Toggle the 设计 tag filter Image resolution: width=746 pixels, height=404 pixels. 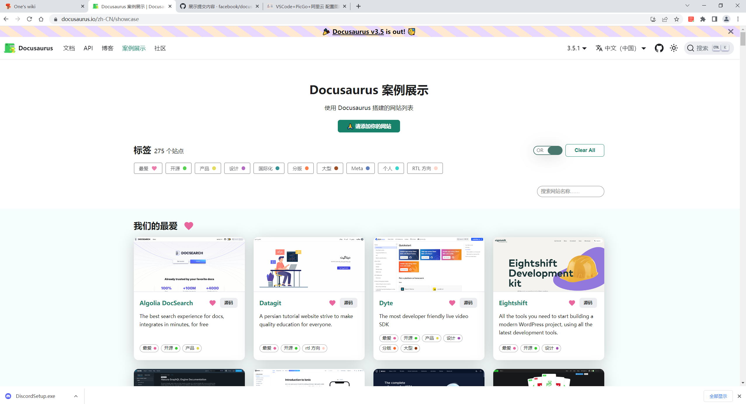237,168
